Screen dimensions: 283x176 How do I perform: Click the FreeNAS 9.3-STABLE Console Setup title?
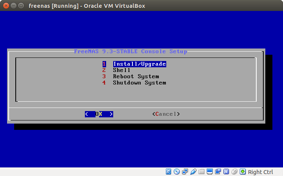click(x=130, y=52)
